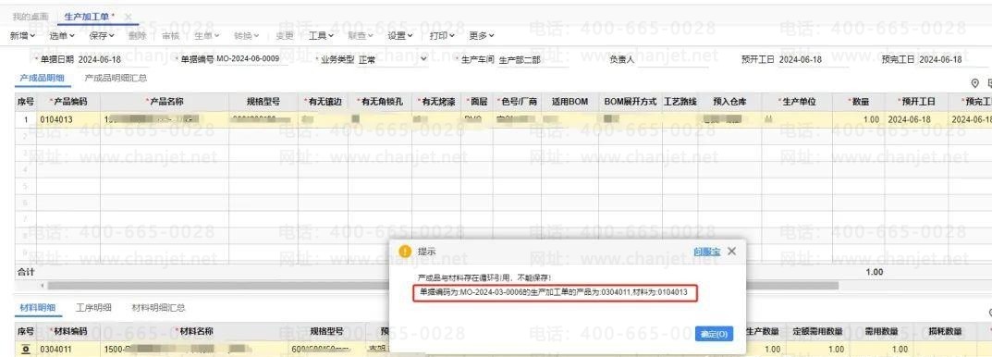Click product code cell 0104013

[68, 119]
